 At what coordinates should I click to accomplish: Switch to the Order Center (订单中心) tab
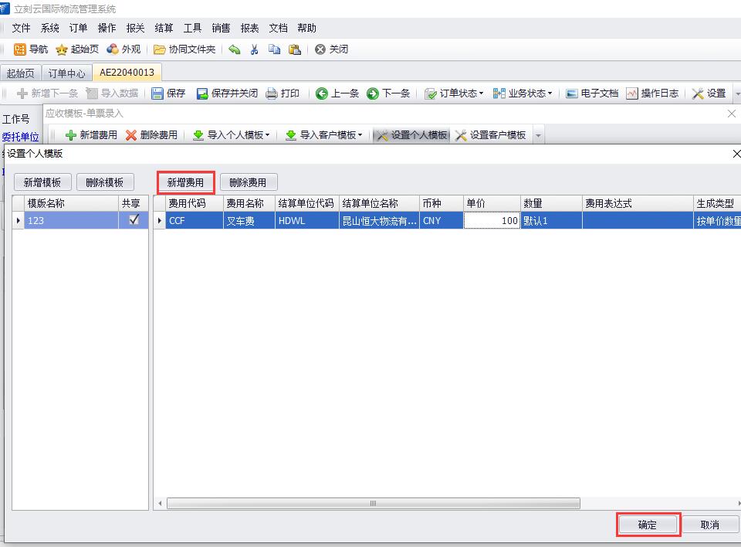click(x=66, y=73)
